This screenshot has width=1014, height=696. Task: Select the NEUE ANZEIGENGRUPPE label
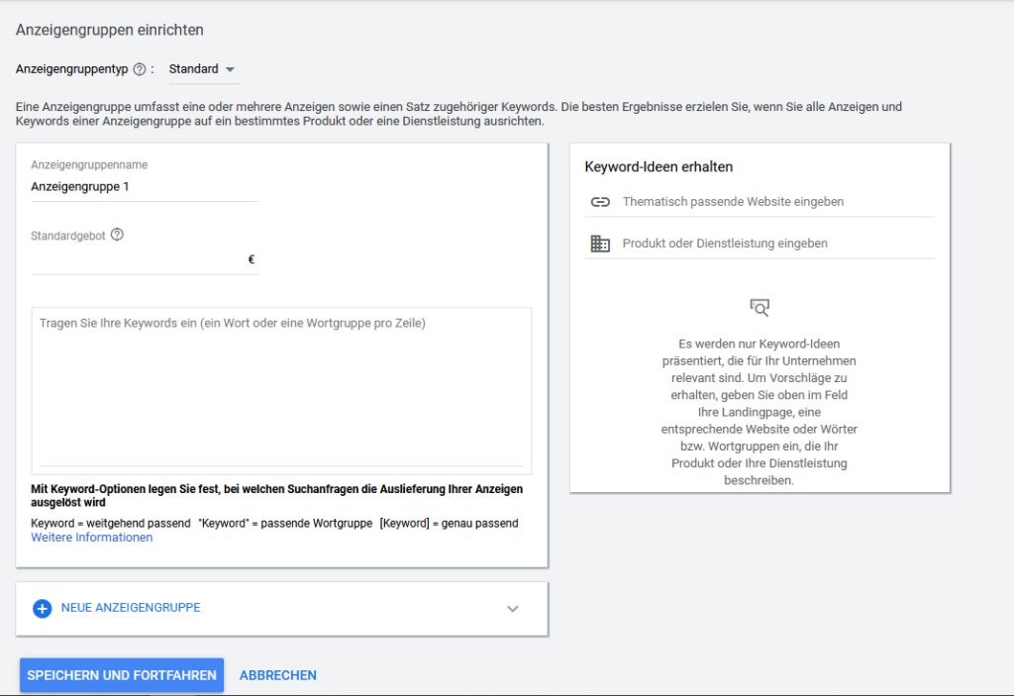tap(131, 608)
